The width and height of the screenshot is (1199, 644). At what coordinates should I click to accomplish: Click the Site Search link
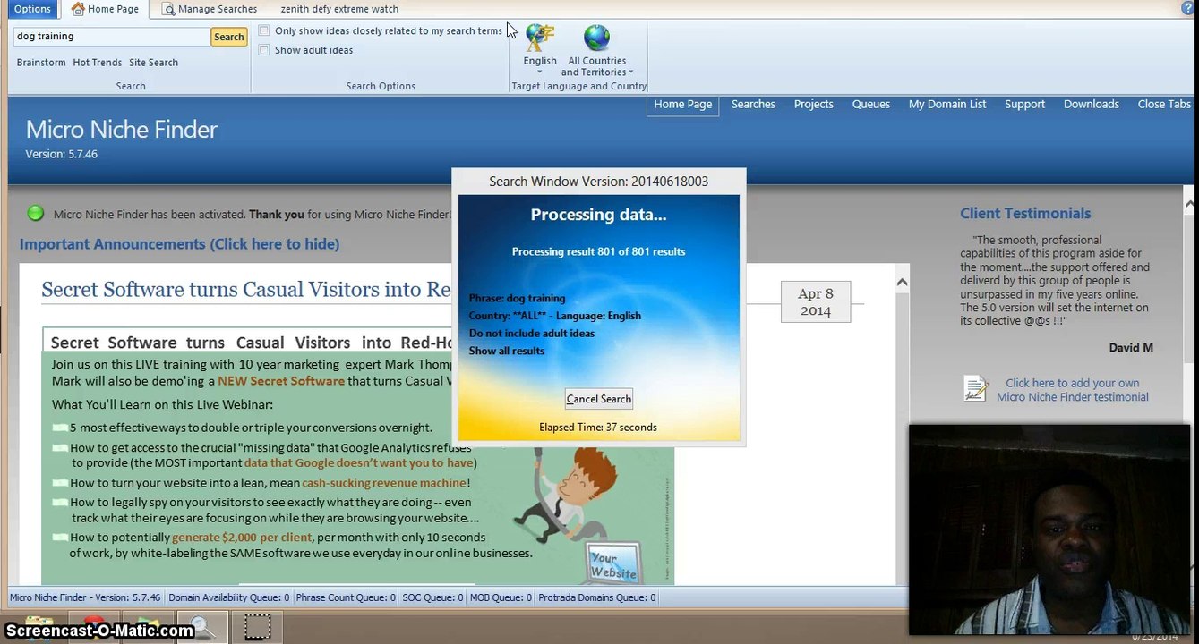(154, 63)
